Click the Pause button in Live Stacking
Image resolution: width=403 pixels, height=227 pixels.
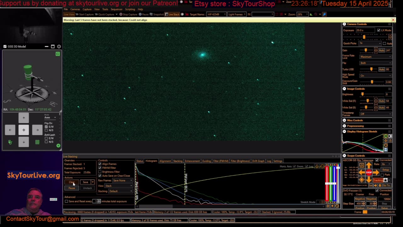pyautogui.click(x=72, y=188)
